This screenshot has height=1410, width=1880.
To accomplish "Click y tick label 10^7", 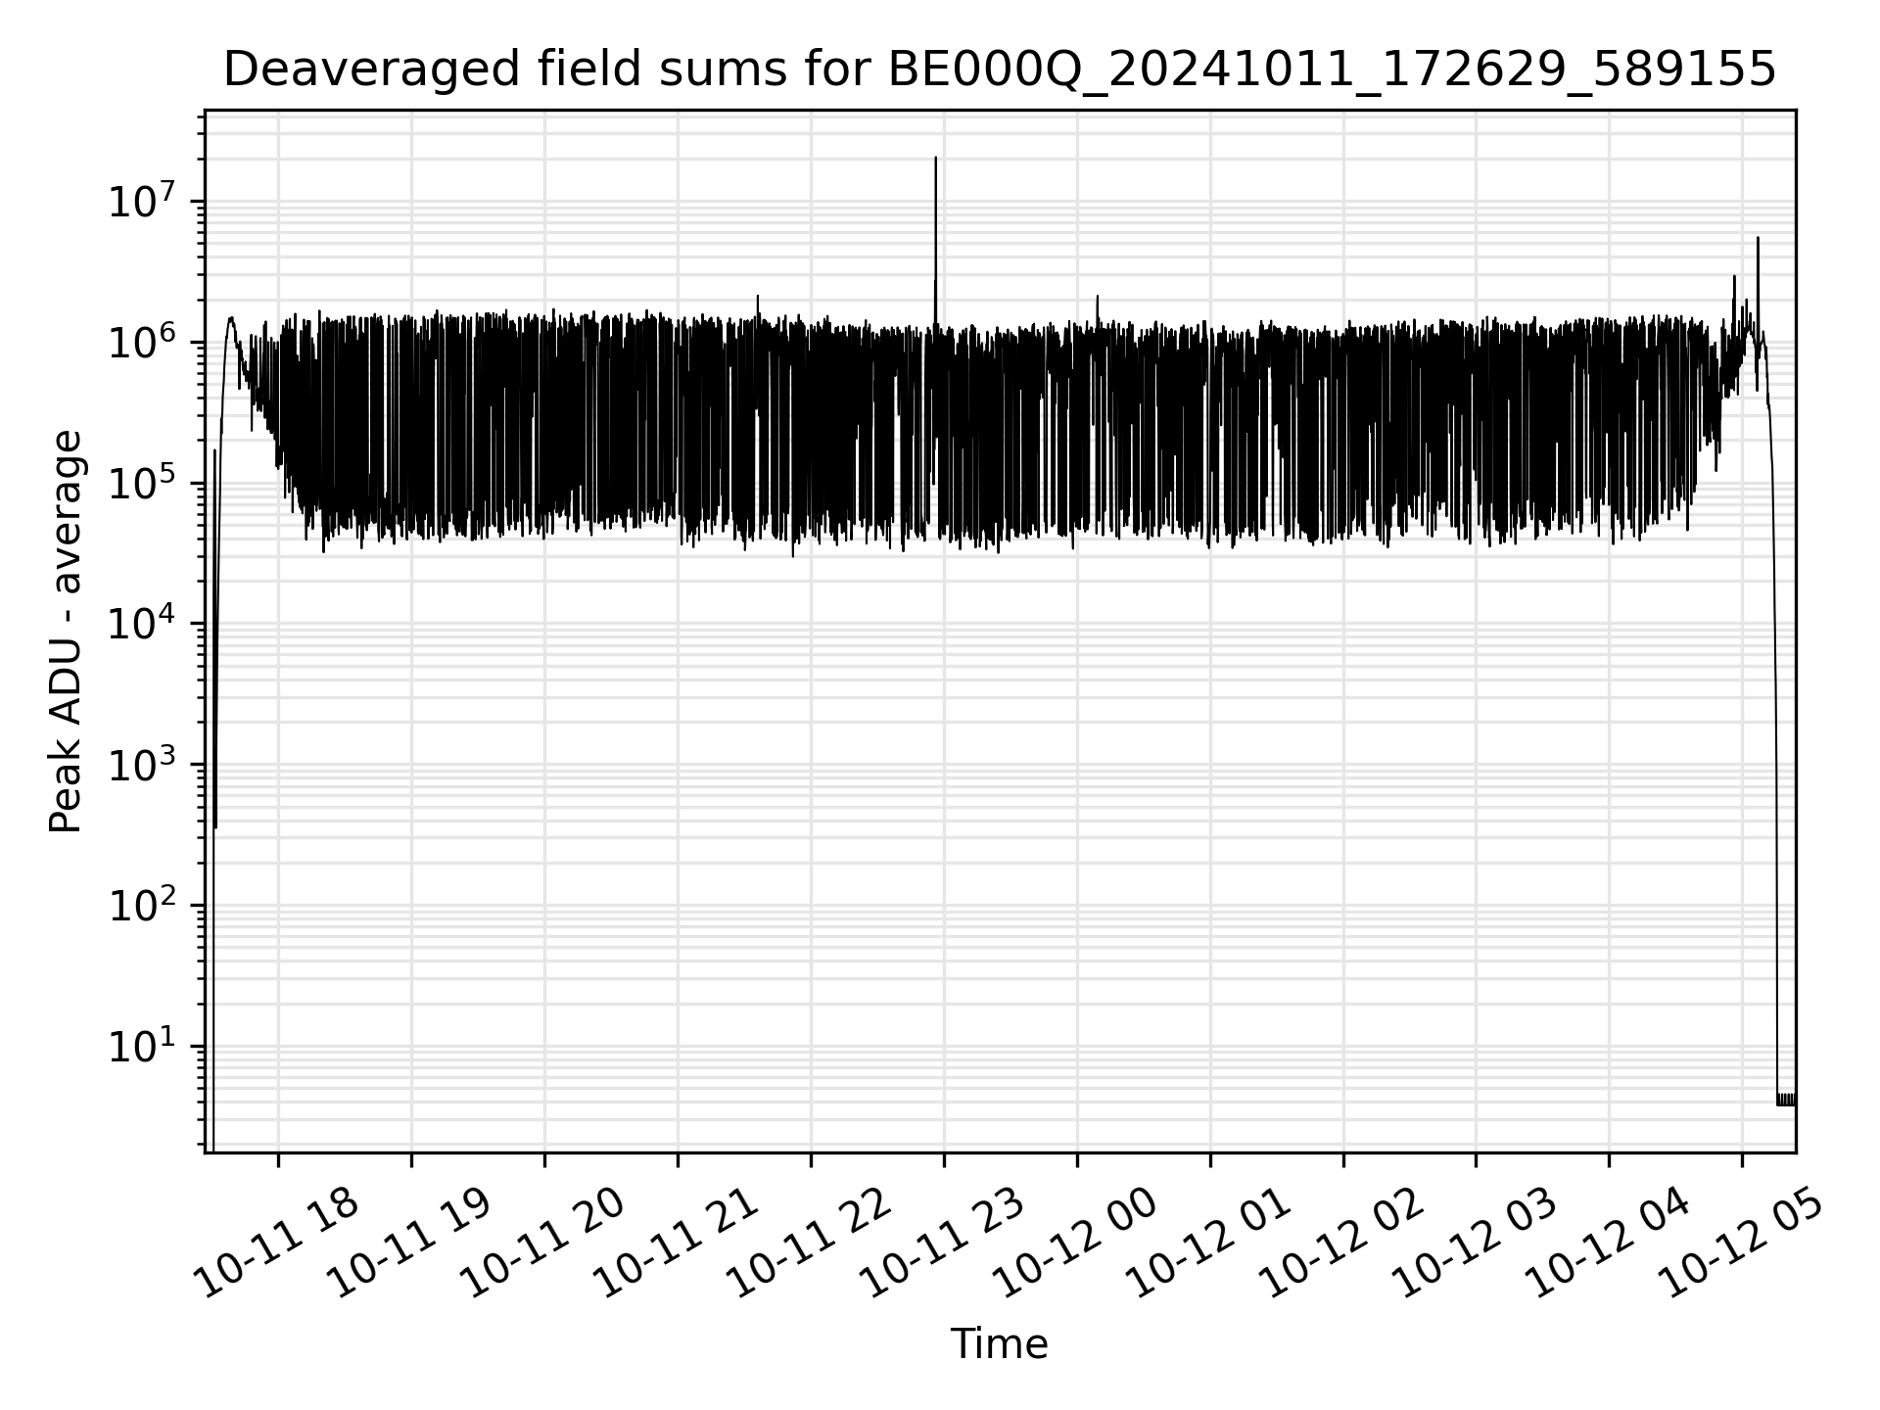I will (143, 200).
